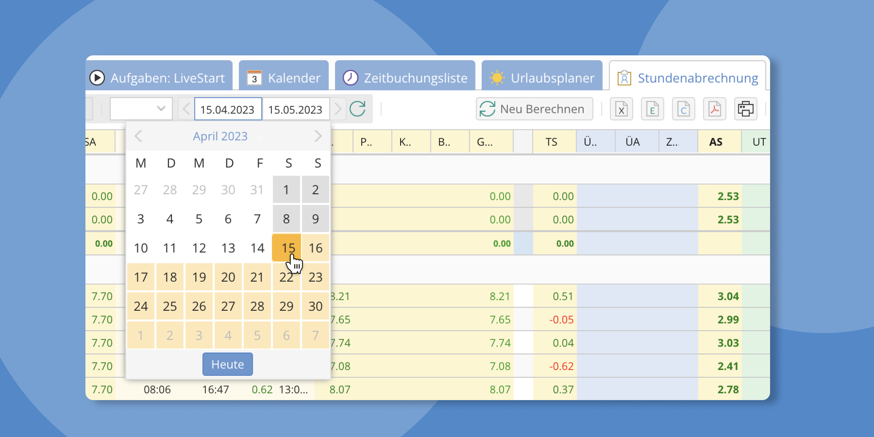Click the Z.. column header

678,141
